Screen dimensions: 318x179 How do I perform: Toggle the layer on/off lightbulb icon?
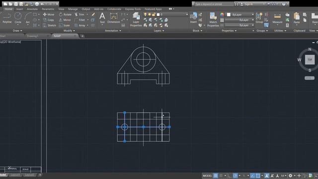coord(145,14)
